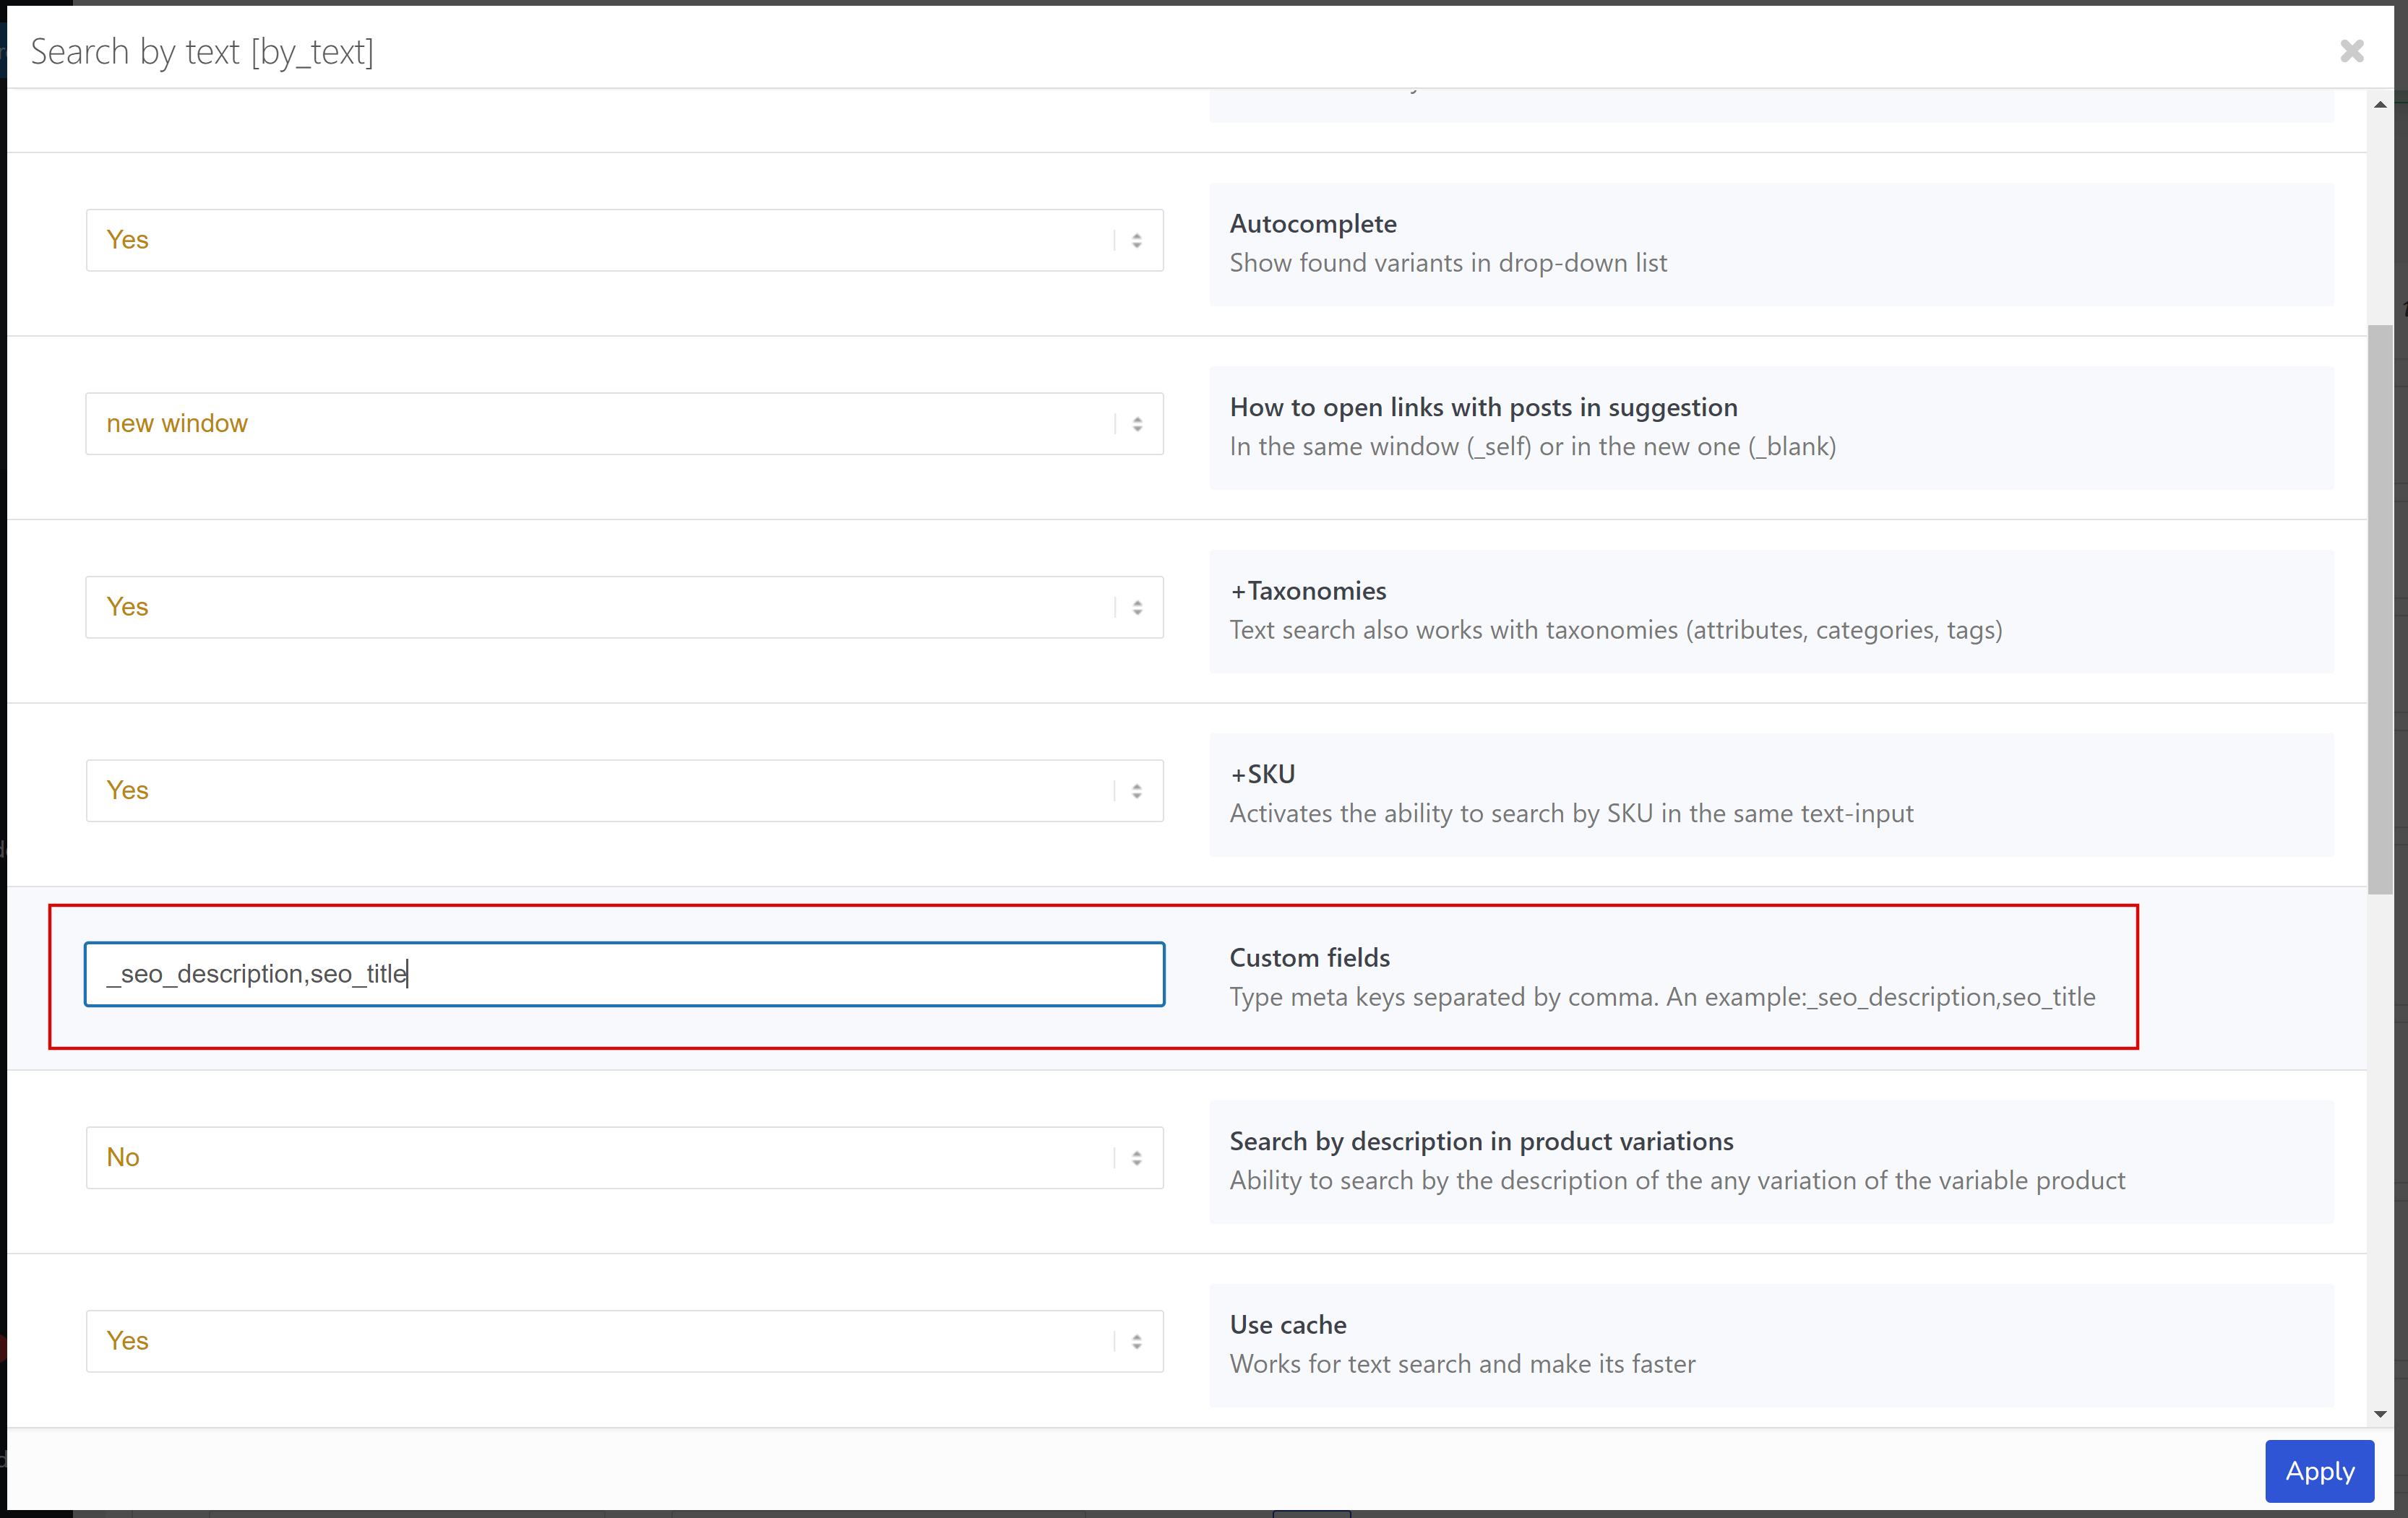This screenshot has width=2408, height=1518.
Task: Click the Custom fields meta keys input
Action: click(624, 974)
